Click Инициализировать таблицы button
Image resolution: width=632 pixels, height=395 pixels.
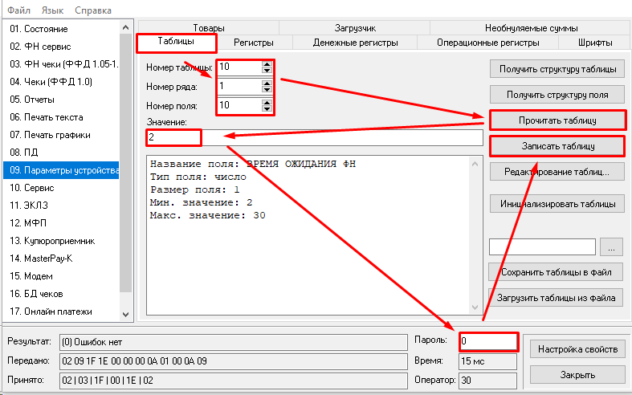point(557,203)
